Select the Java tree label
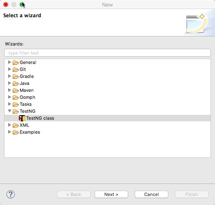 25,83
